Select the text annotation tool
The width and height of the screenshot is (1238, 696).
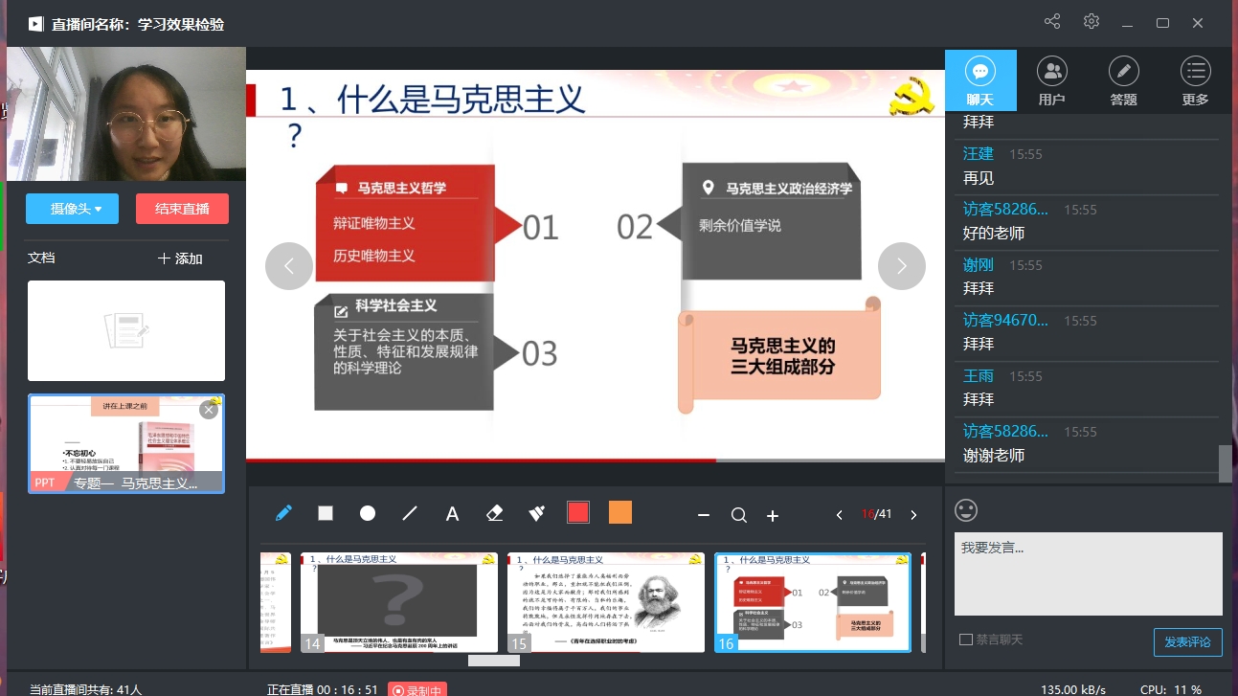pos(452,514)
